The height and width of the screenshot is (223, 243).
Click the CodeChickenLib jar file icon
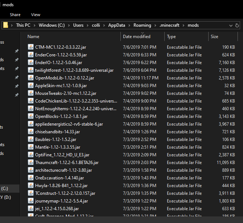[x=31, y=101]
